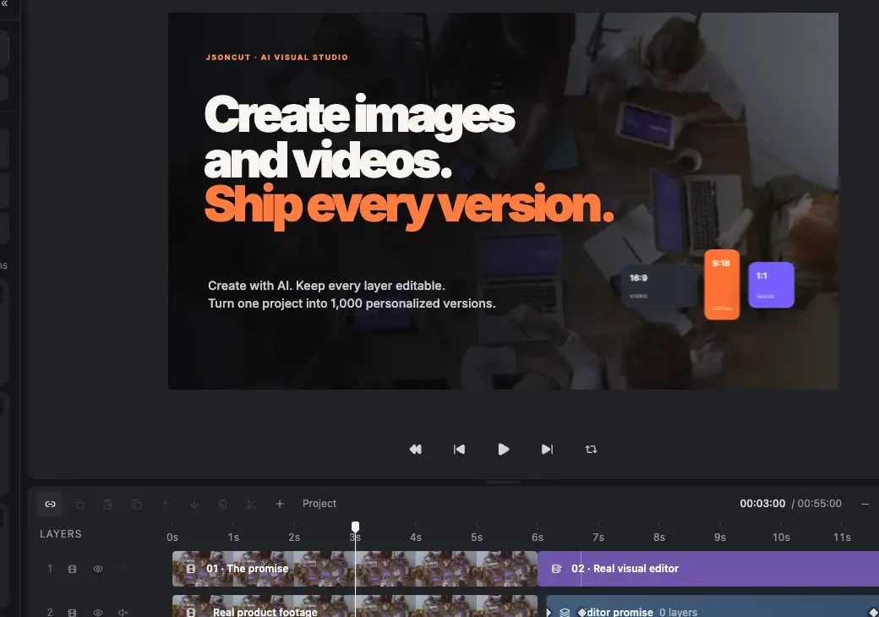
Task: Click the 'Create with AI. Keep every layer editable.' line
Action: coord(326,286)
